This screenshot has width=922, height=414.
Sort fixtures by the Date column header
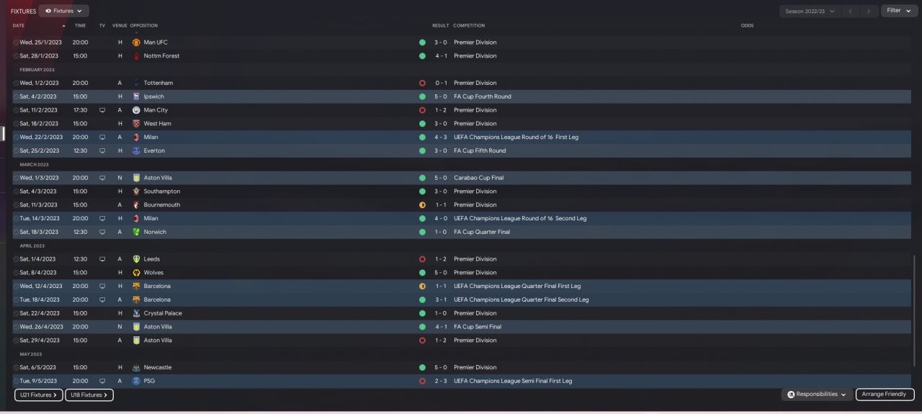pyautogui.click(x=19, y=26)
